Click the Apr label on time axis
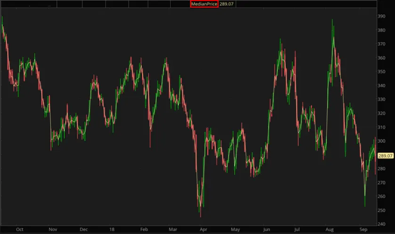 (203, 229)
